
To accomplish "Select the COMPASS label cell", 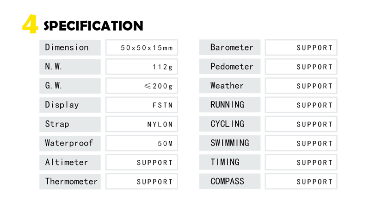I will (230, 182).
